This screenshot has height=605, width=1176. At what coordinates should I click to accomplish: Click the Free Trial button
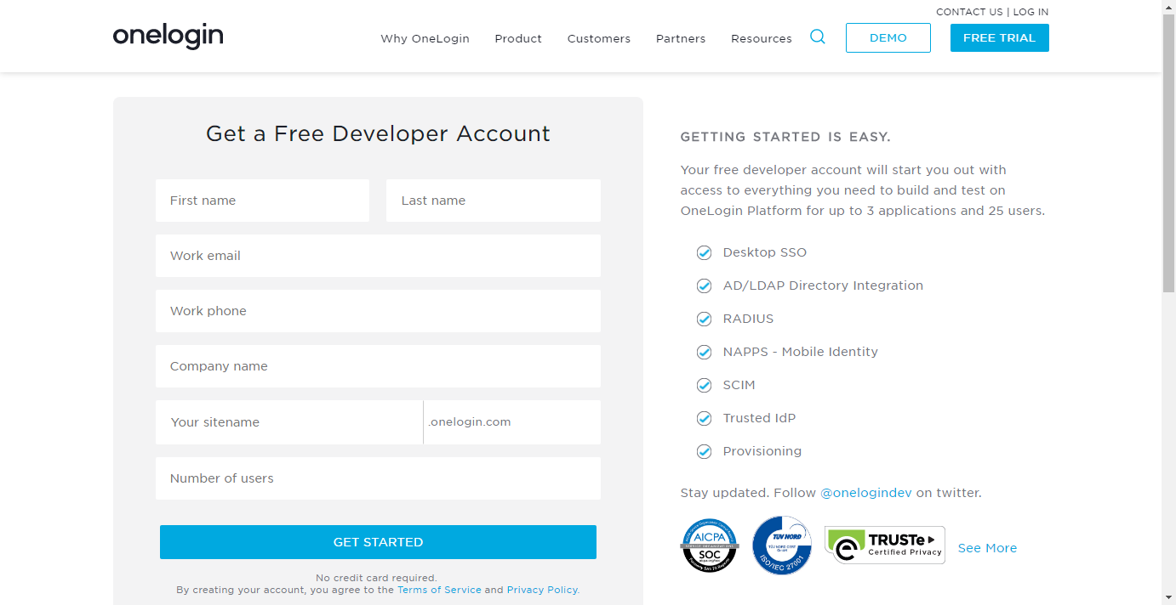click(999, 37)
